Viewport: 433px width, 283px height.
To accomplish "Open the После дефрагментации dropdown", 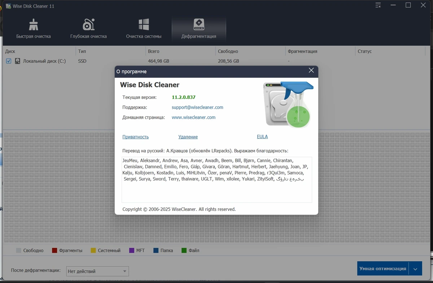I will pyautogui.click(x=97, y=271).
